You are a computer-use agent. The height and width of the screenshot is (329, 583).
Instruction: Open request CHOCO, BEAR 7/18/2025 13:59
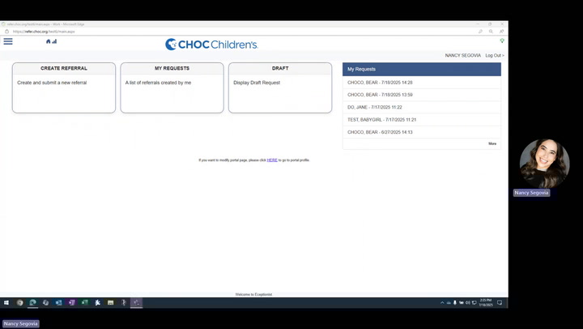[422, 95]
